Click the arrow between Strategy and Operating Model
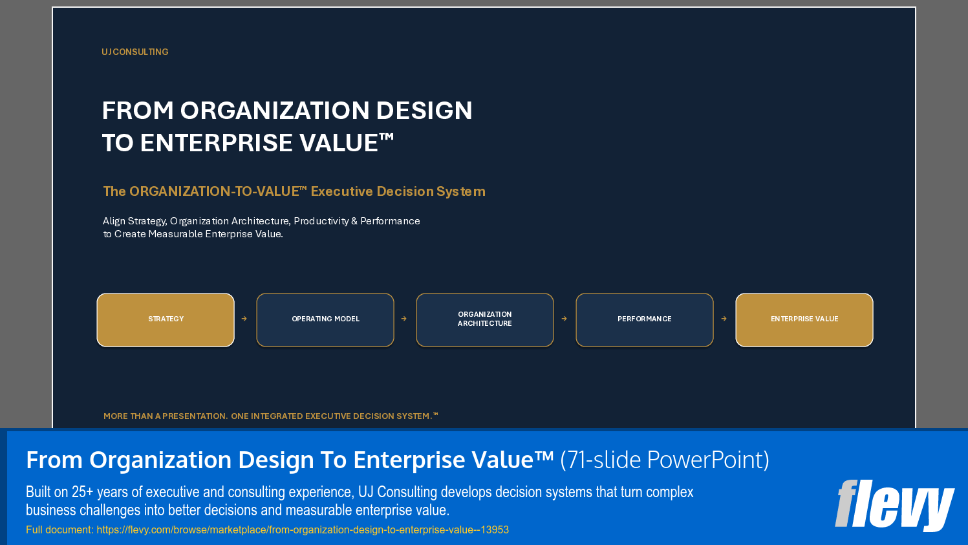This screenshot has width=968, height=545. 244,319
